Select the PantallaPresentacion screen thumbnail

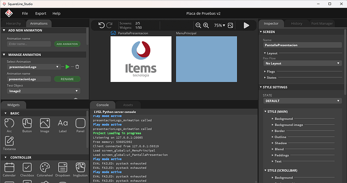141,59
